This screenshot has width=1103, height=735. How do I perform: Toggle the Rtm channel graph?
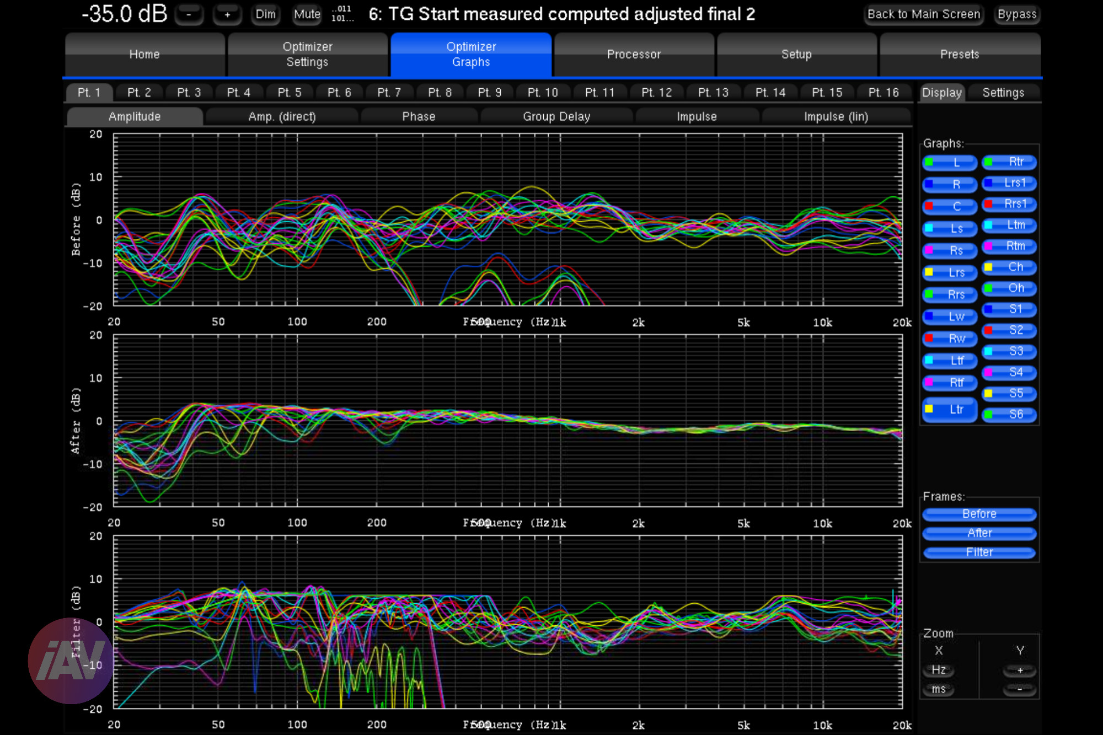point(1009,246)
